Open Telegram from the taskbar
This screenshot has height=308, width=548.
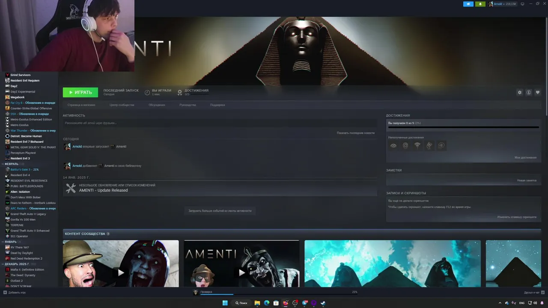coord(304,303)
